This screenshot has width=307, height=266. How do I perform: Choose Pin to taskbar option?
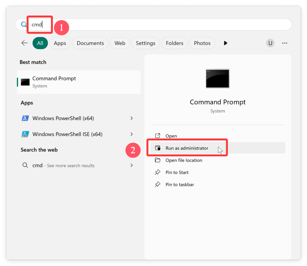point(179,184)
